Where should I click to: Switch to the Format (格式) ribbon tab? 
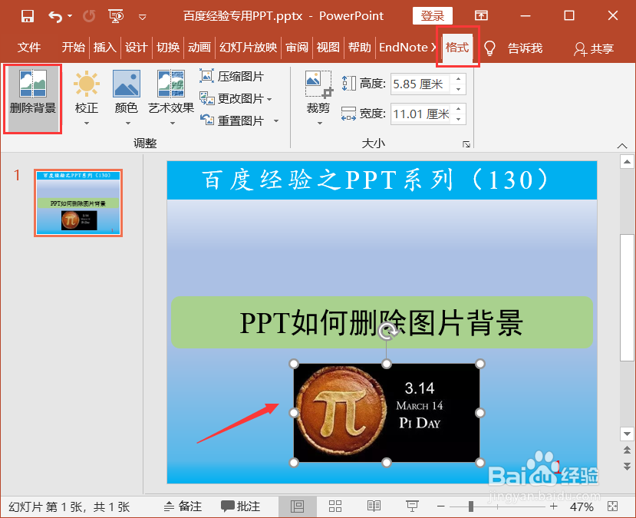(x=457, y=48)
